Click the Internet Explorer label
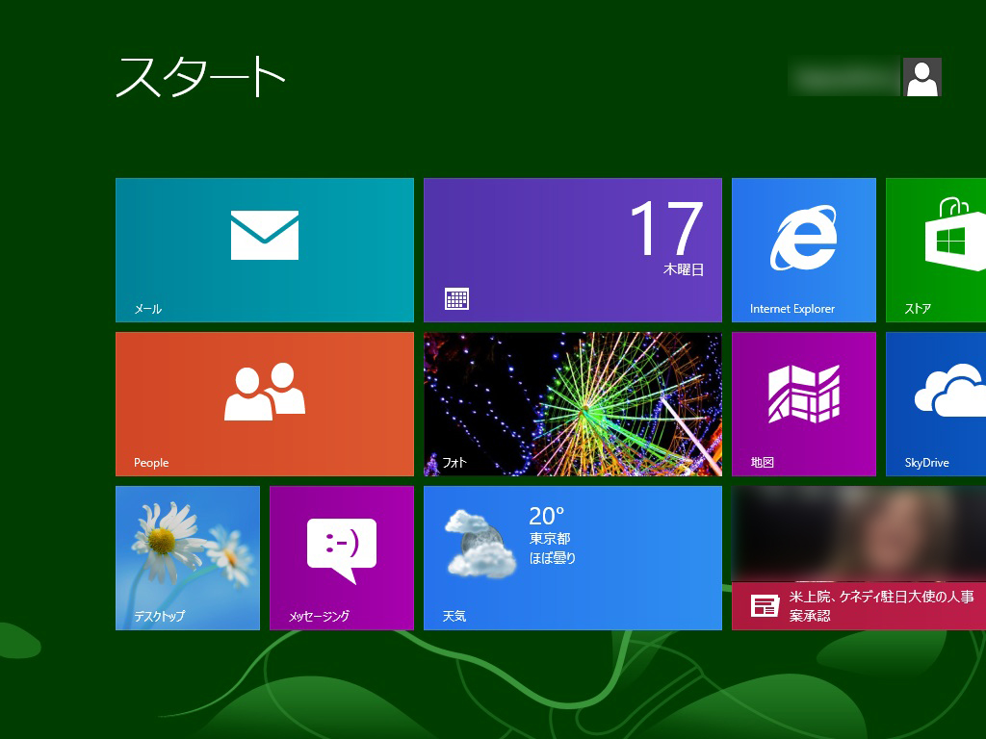The image size is (986, 739). click(x=792, y=309)
